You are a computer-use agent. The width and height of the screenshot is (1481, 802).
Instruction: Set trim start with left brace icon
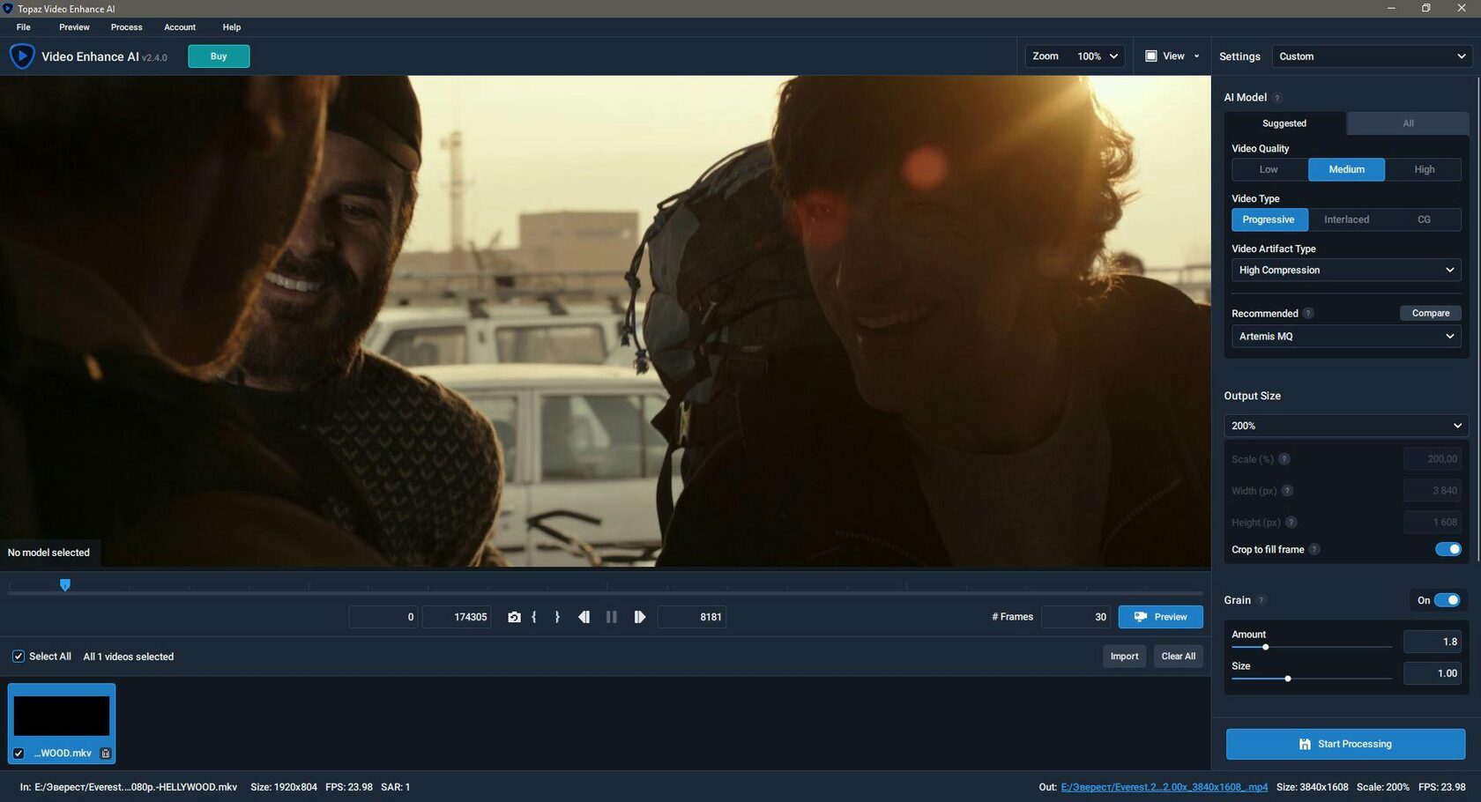tap(534, 617)
